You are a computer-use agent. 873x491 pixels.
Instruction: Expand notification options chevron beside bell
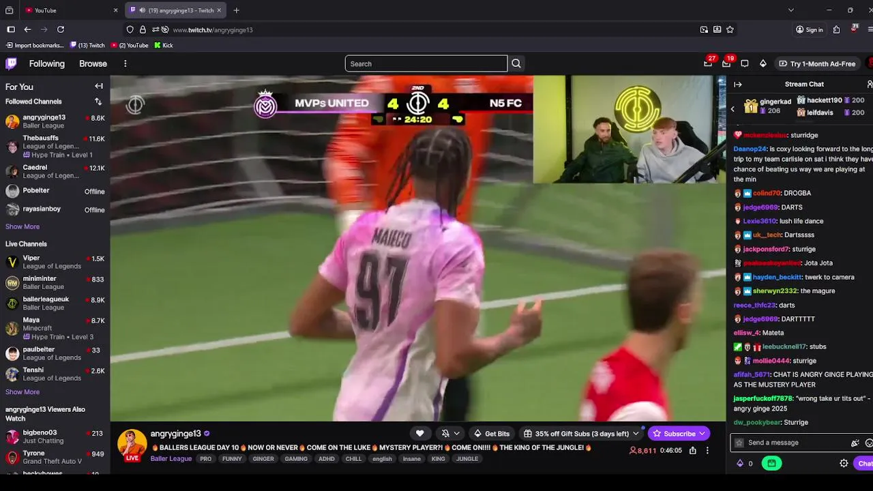pyautogui.click(x=457, y=434)
